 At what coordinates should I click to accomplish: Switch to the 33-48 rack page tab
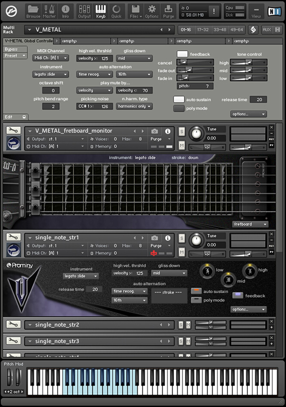click(220, 30)
